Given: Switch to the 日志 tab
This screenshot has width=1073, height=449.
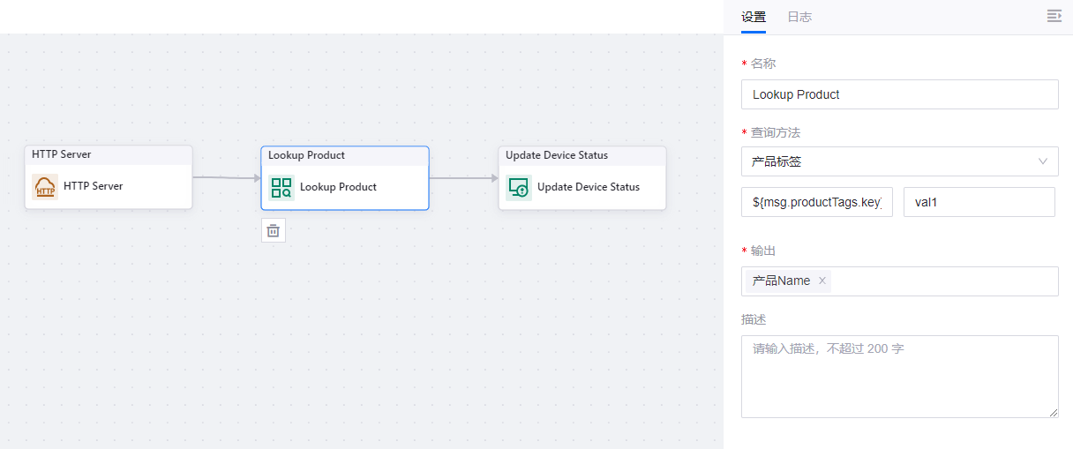Looking at the screenshot, I should pos(799,17).
